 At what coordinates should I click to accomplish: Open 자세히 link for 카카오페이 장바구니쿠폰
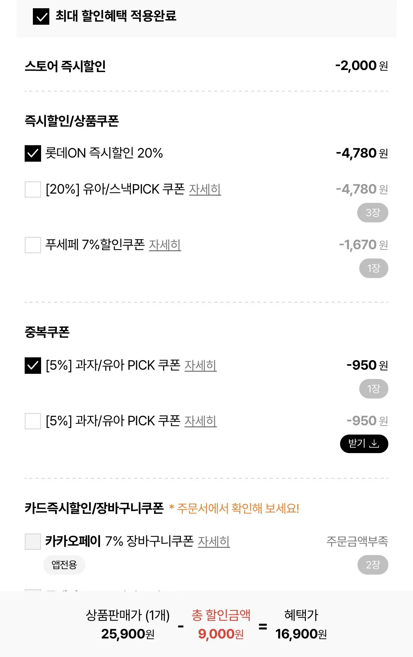[214, 542]
